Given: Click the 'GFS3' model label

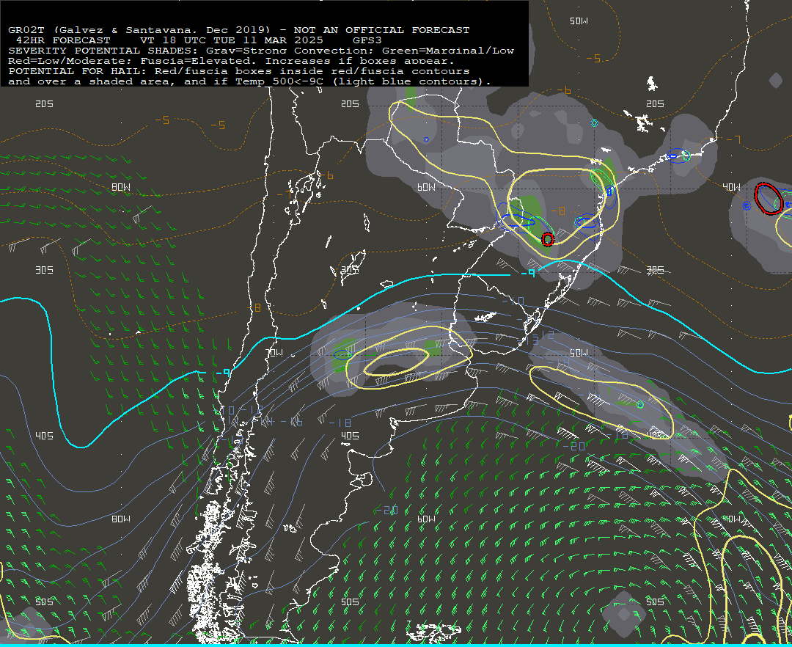Looking at the screenshot, I should [x=367, y=40].
